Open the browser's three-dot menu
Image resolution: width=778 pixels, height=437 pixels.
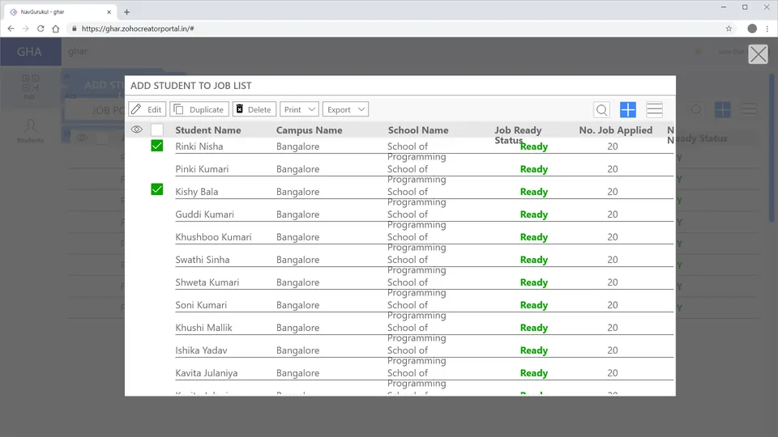[x=767, y=28]
